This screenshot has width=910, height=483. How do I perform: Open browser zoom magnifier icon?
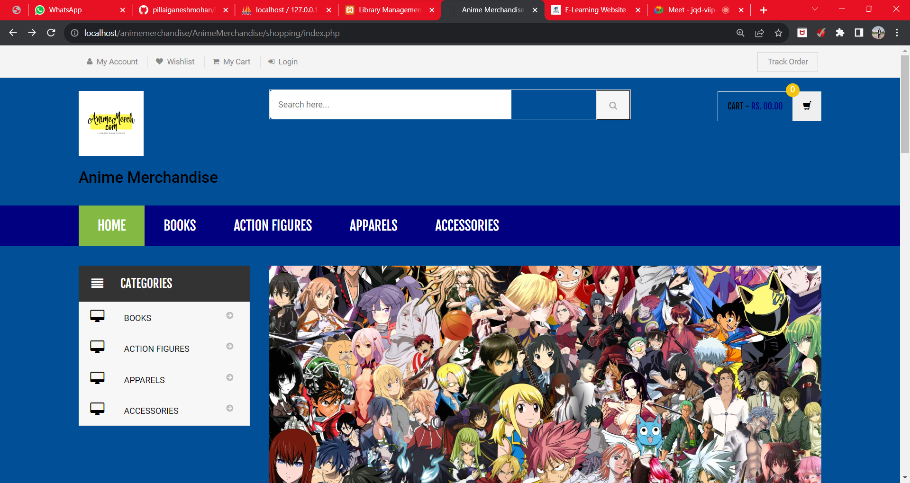point(740,33)
